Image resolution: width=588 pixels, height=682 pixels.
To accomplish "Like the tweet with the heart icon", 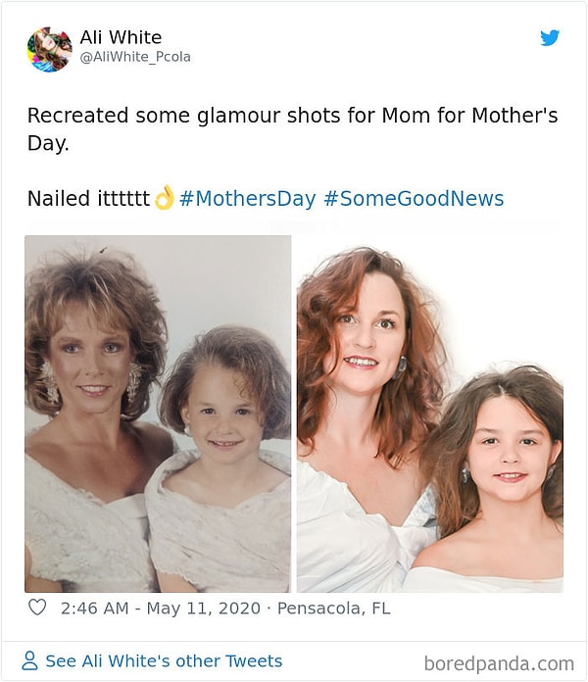I will (x=37, y=608).
